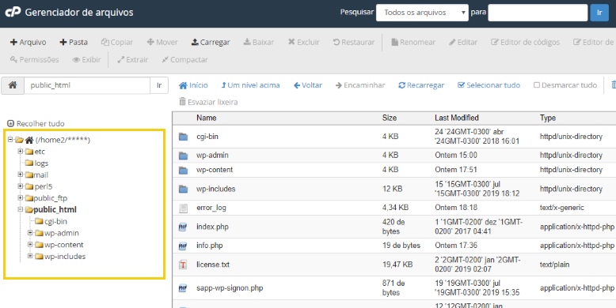Collapse the public_html tree node
This screenshot has height=308, width=616.
point(21,209)
